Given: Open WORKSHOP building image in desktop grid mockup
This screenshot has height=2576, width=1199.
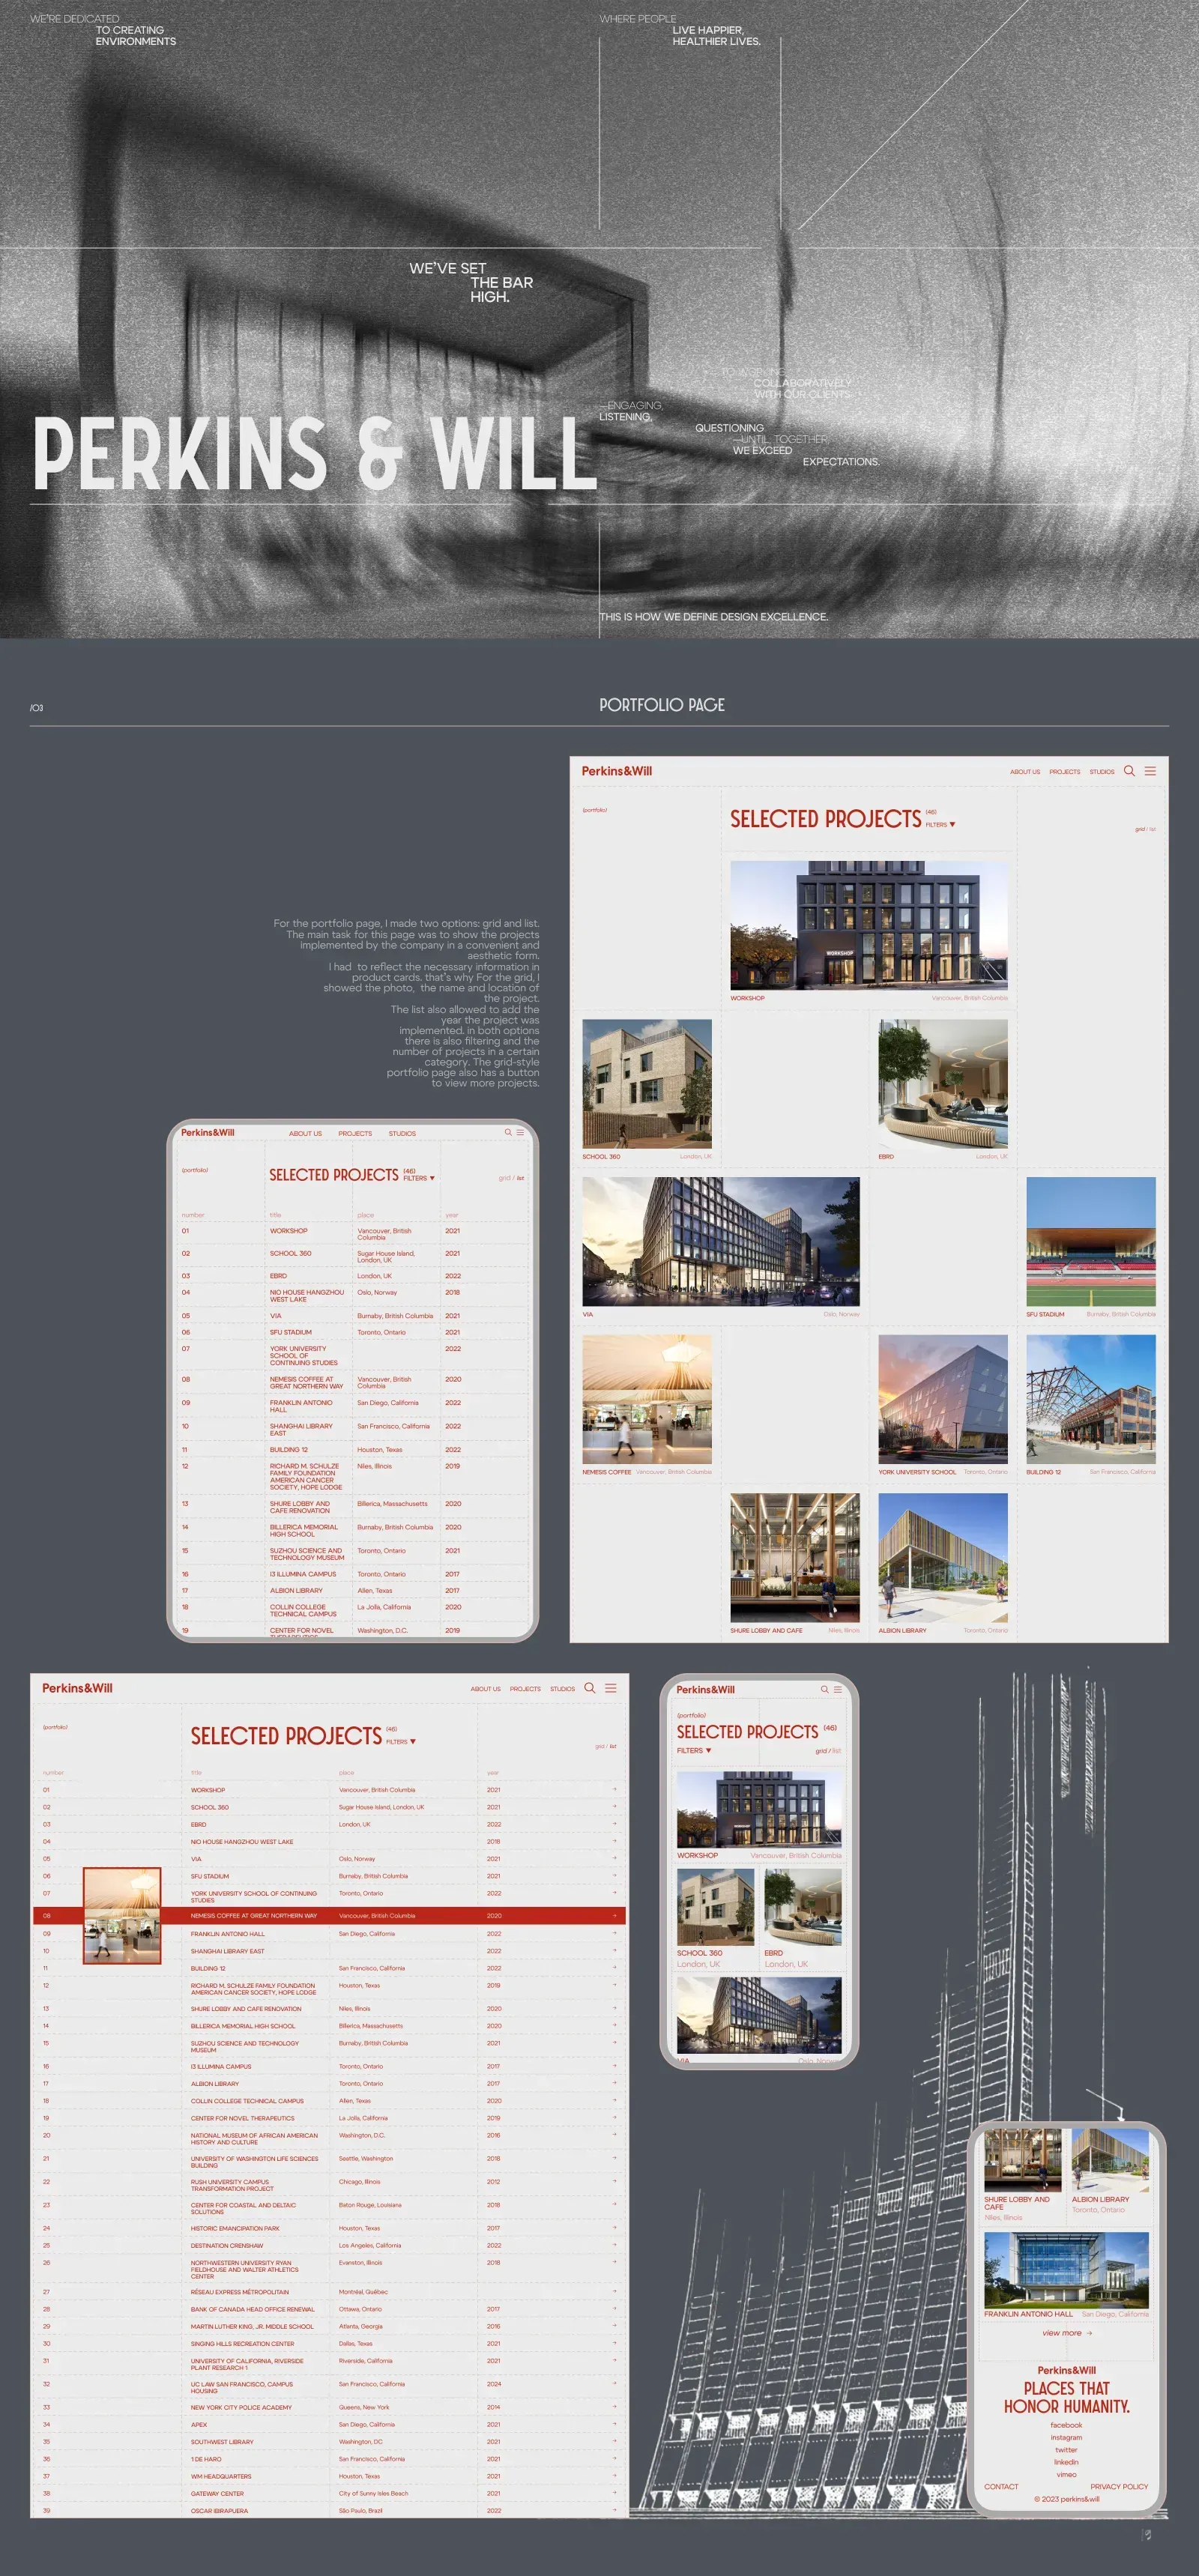Looking at the screenshot, I should (869, 925).
